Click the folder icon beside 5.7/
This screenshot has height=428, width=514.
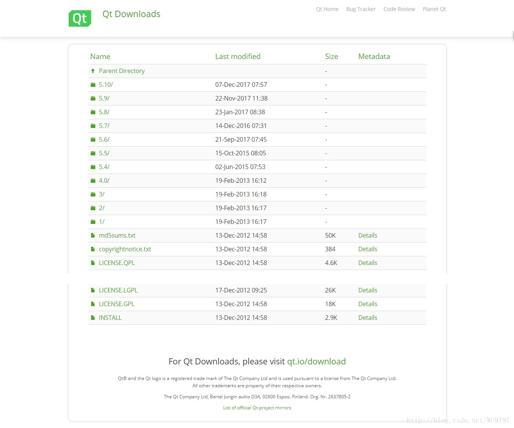tap(93, 126)
